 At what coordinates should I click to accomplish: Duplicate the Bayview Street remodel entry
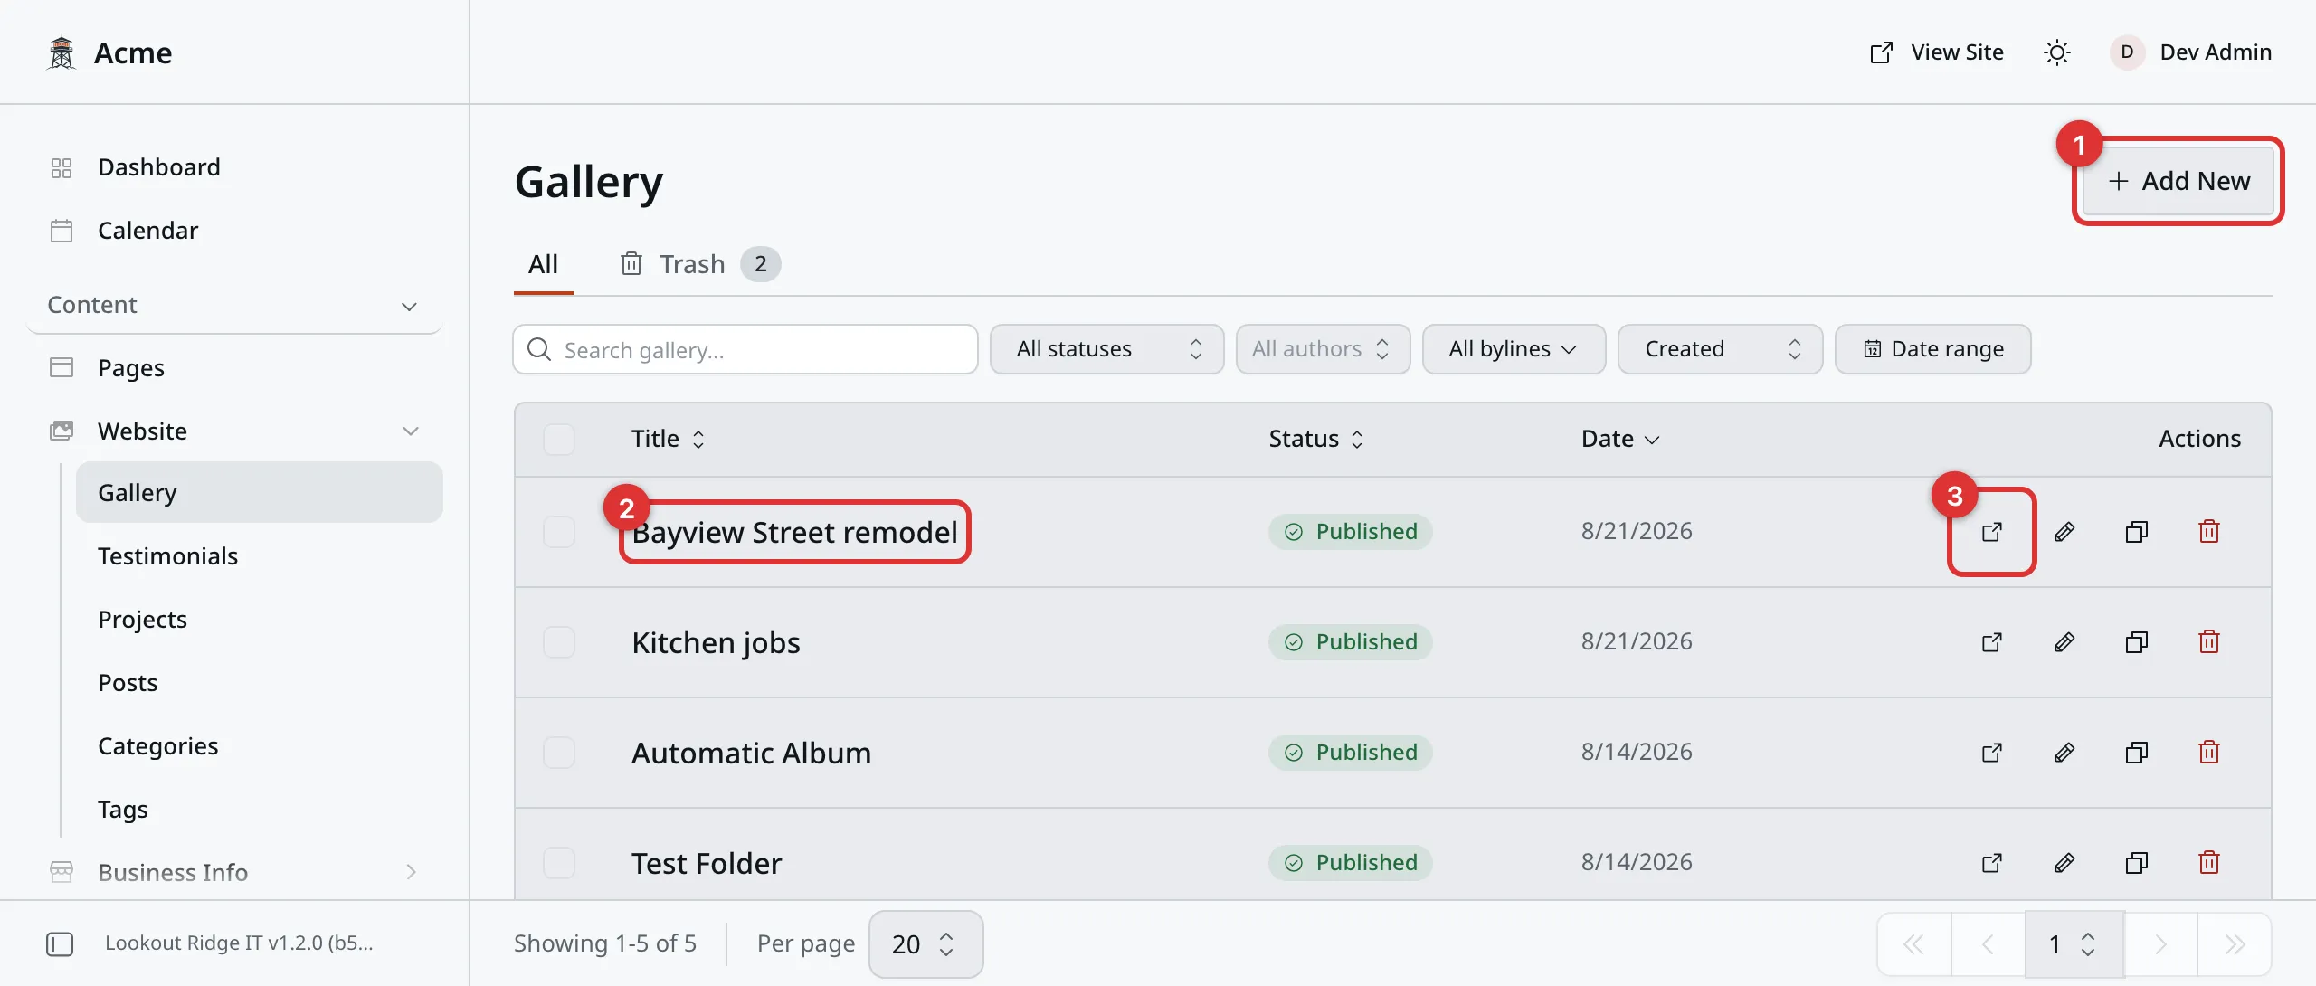click(x=2137, y=532)
